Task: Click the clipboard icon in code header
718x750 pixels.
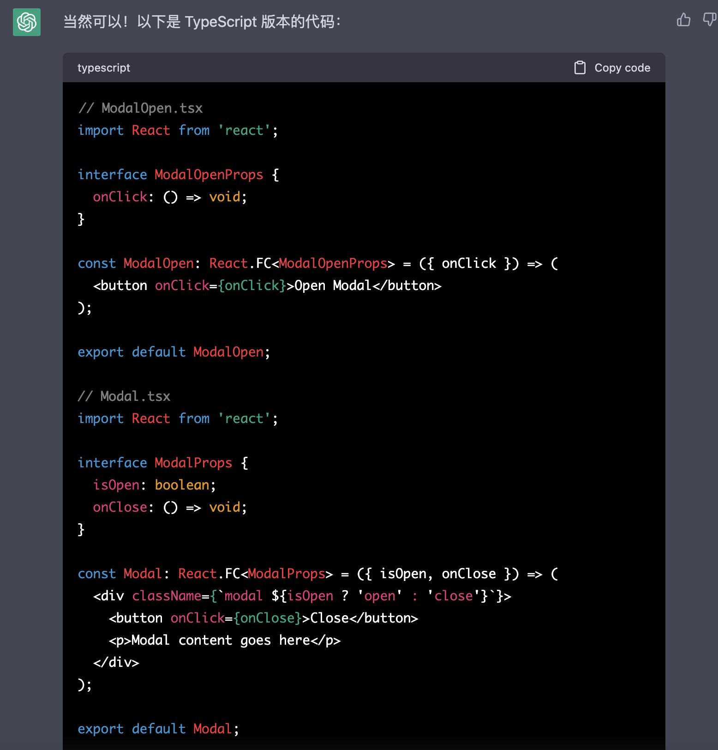Action: click(580, 68)
